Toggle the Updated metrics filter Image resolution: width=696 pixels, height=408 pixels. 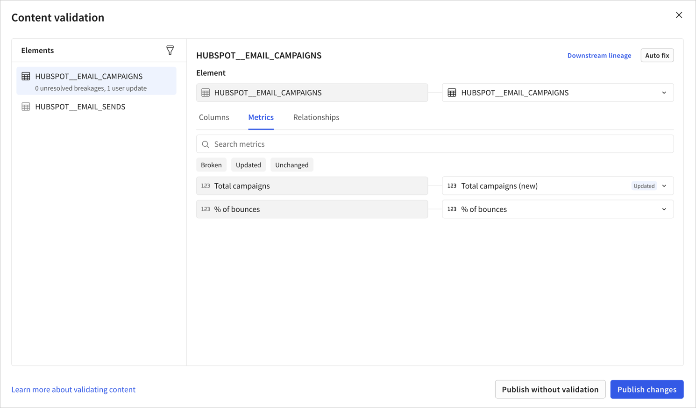pyautogui.click(x=248, y=165)
